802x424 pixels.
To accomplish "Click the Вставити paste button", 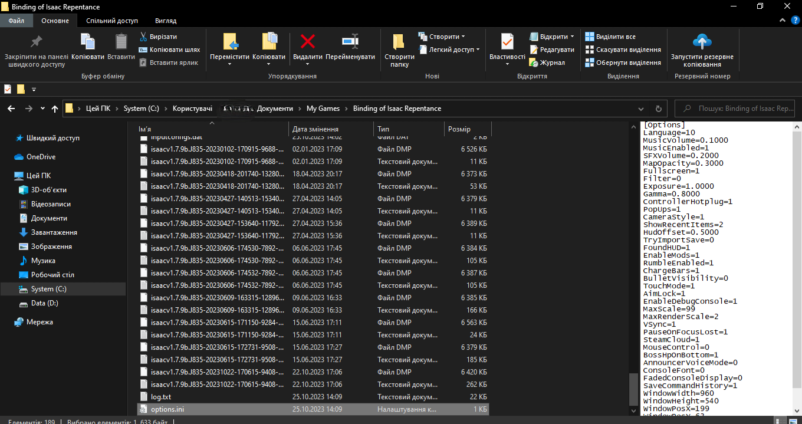I will click(121, 47).
